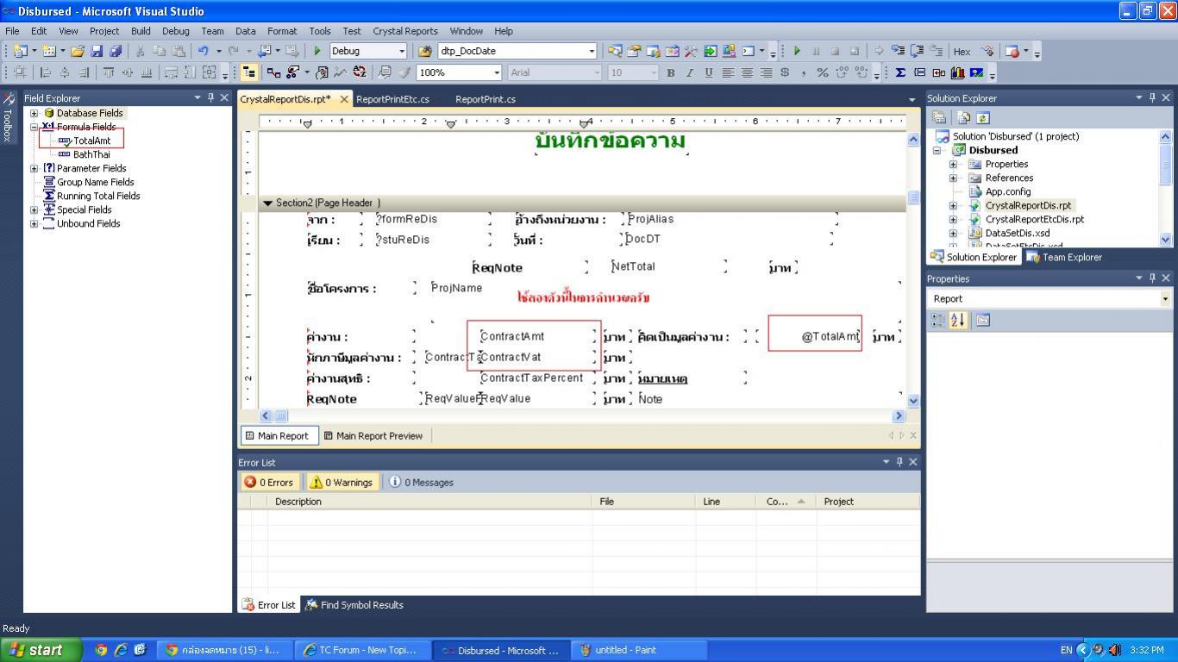The image size is (1178, 662).
Task: Expand the Special Fields node
Action: [34, 209]
